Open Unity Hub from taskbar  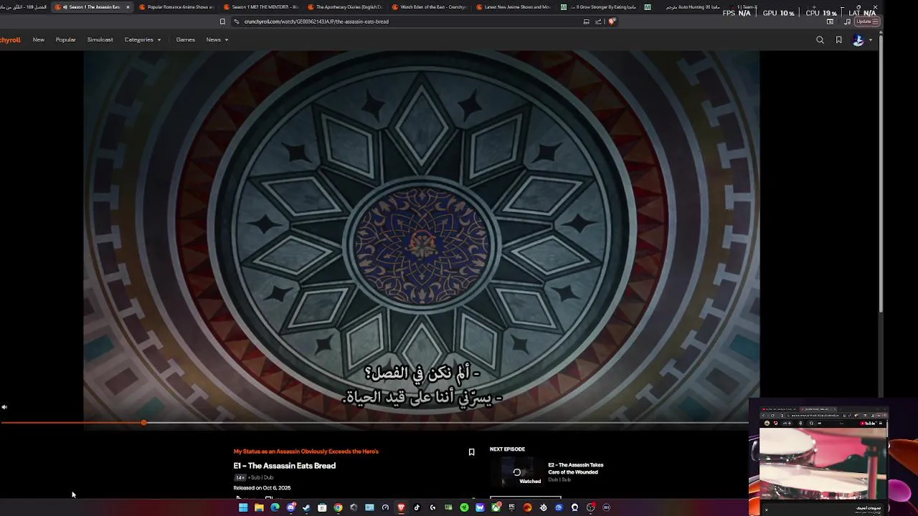pos(354,507)
